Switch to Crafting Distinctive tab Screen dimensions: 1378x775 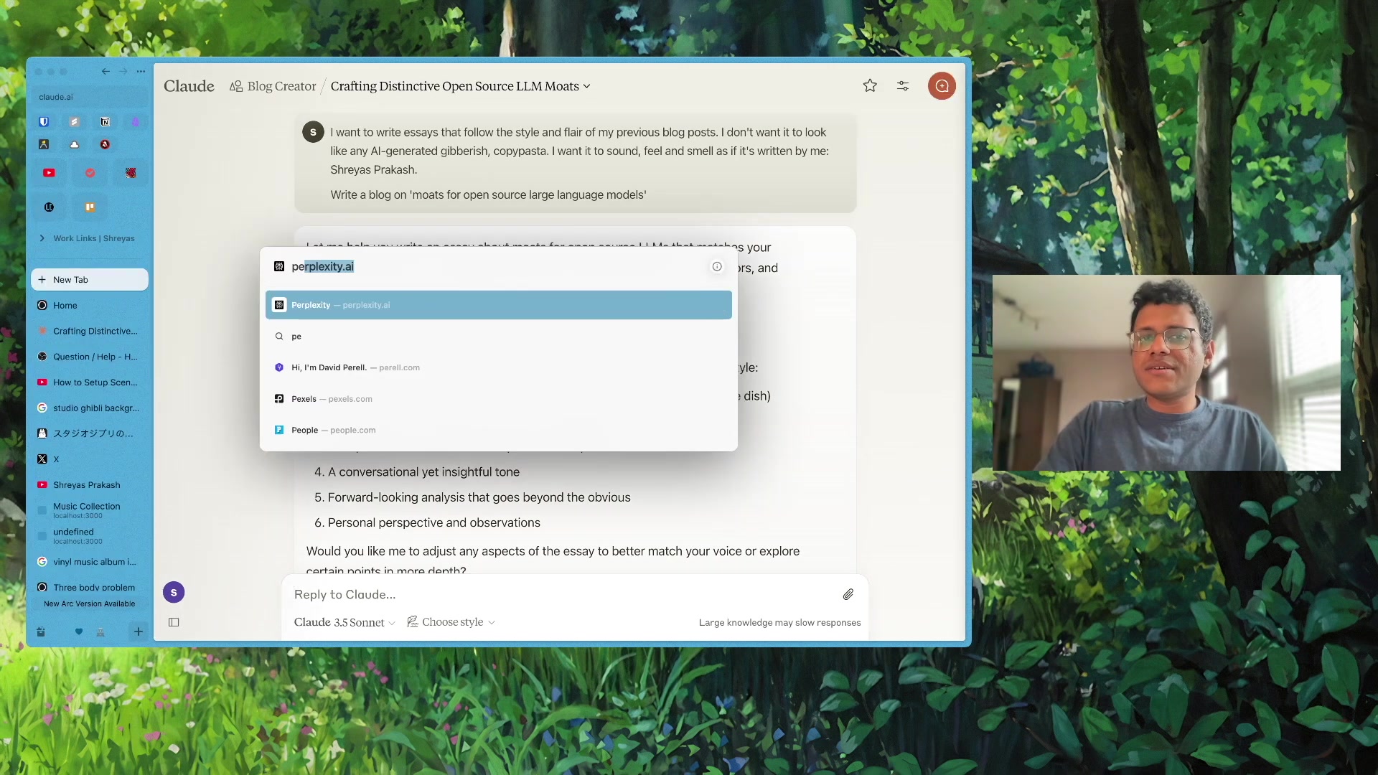90,331
